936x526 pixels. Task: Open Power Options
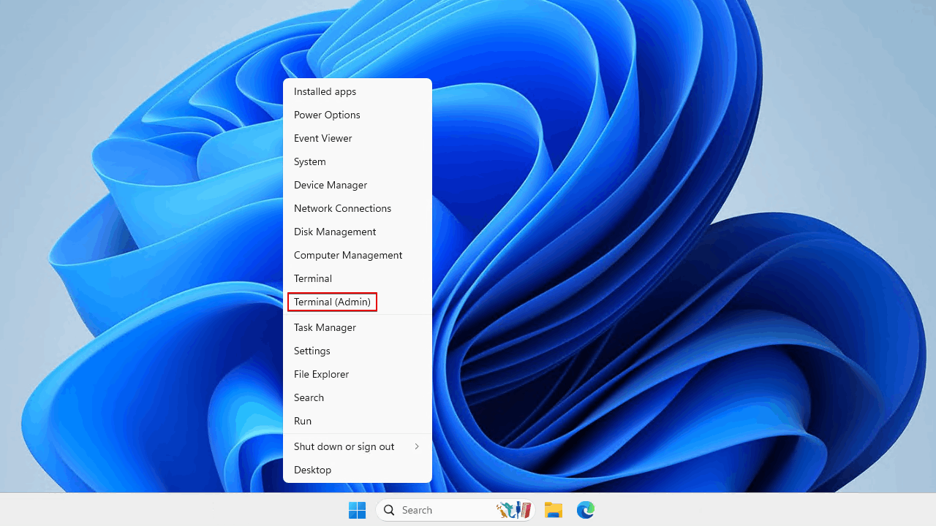point(327,115)
